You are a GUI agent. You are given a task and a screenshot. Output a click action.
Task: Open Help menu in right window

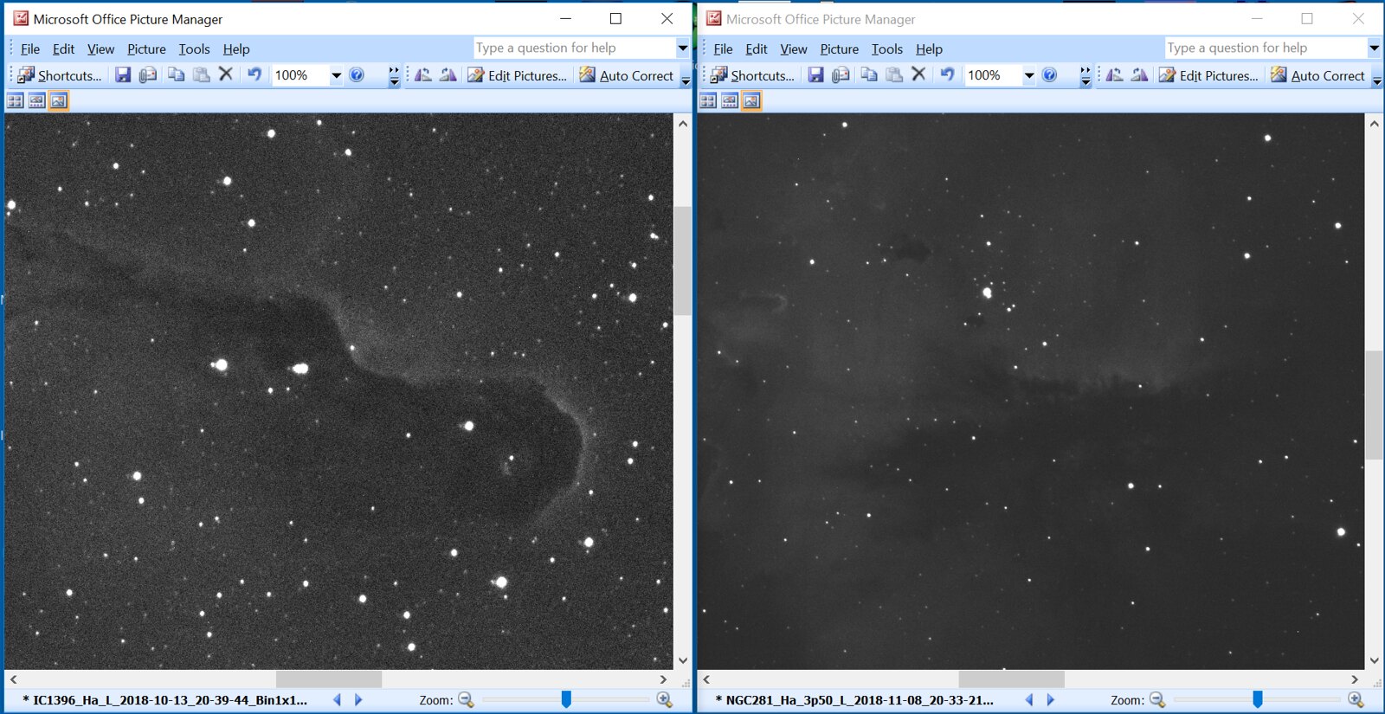(x=929, y=49)
